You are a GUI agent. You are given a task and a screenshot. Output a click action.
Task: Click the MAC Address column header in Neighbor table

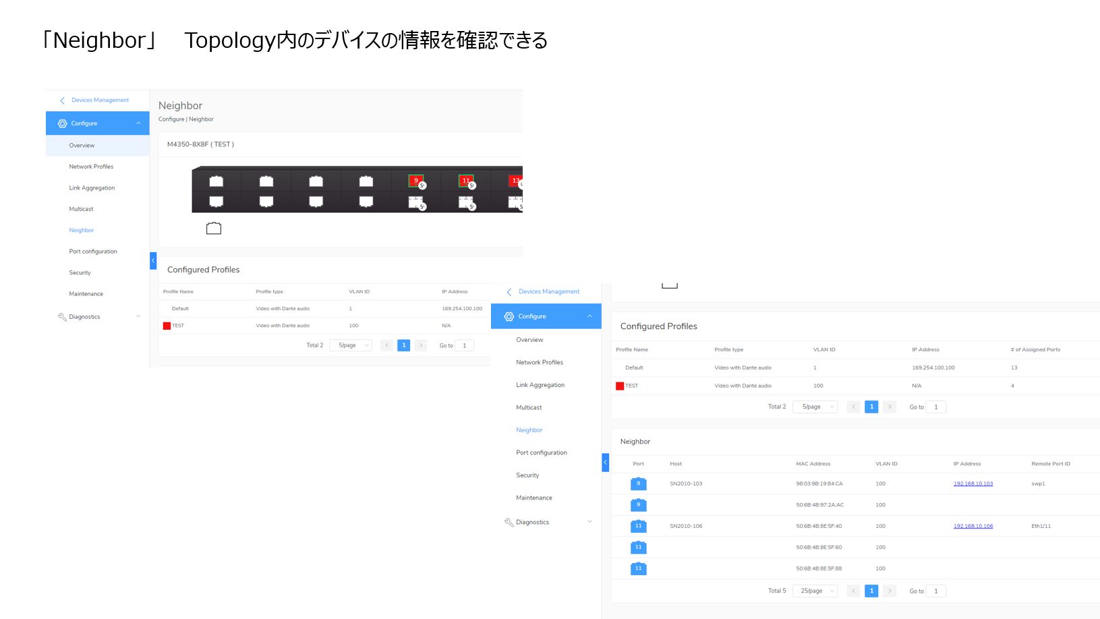(x=813, y=464)
